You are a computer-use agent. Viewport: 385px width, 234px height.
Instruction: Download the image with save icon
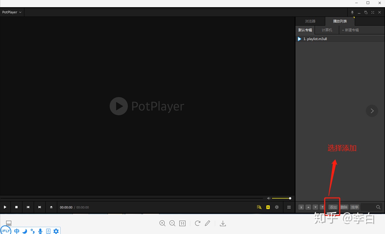[x=223, y=223]
